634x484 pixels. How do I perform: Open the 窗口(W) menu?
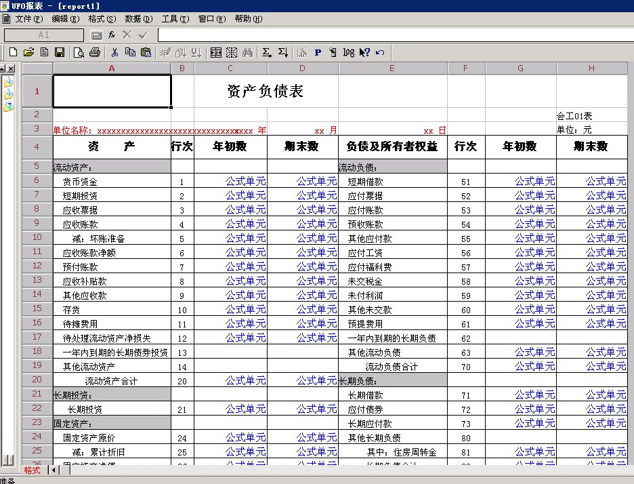(x=212, y=19)
